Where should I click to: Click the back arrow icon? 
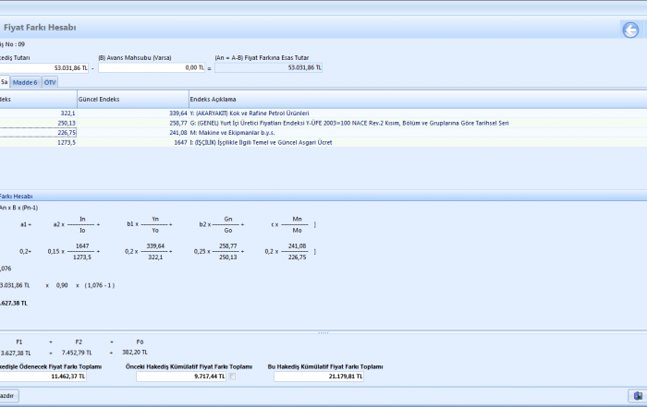(630, 30)
